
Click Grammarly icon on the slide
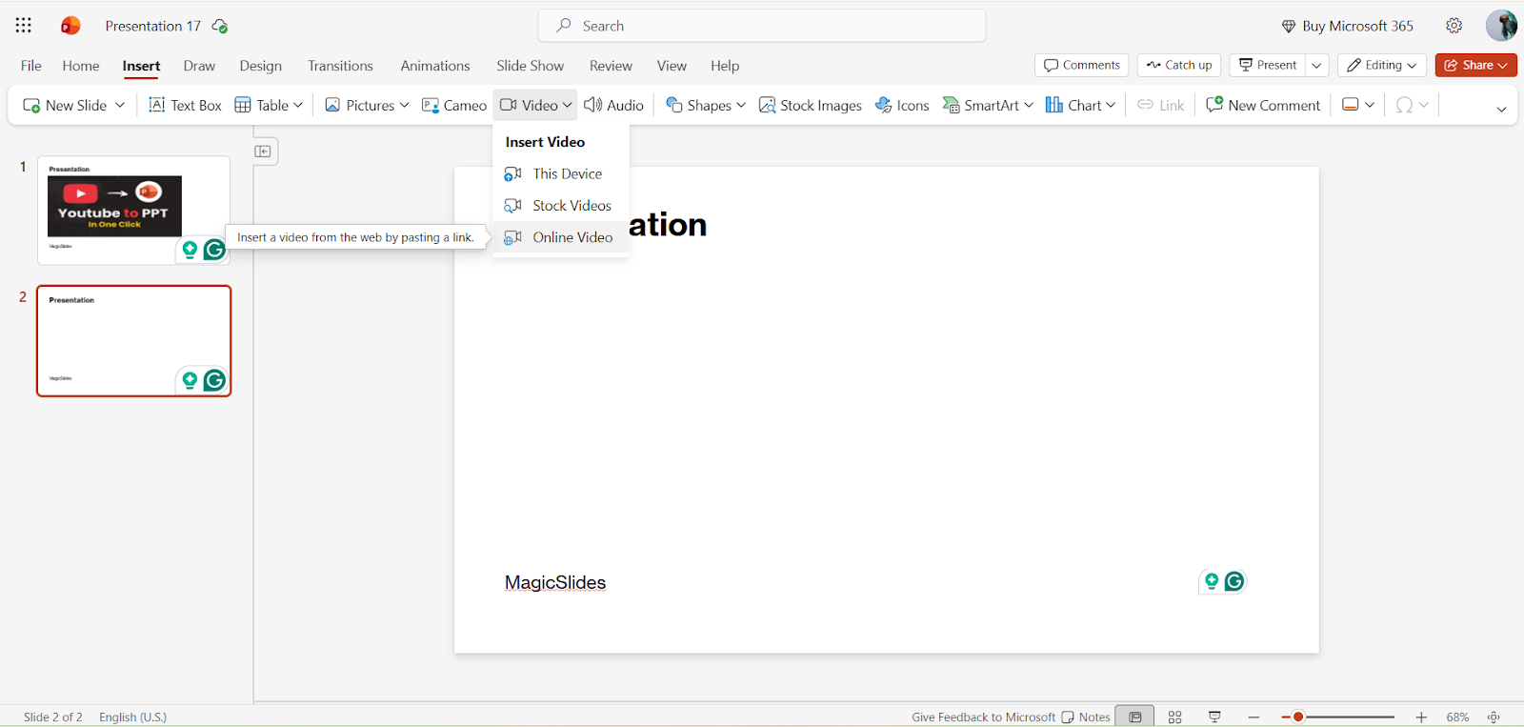click(1234, 581)
